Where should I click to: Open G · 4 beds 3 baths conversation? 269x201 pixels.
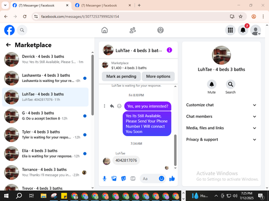[45, 116]
